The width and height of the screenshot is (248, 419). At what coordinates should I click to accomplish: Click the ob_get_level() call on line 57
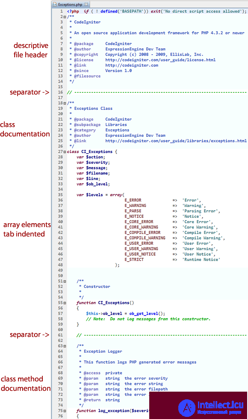(147, 314)
